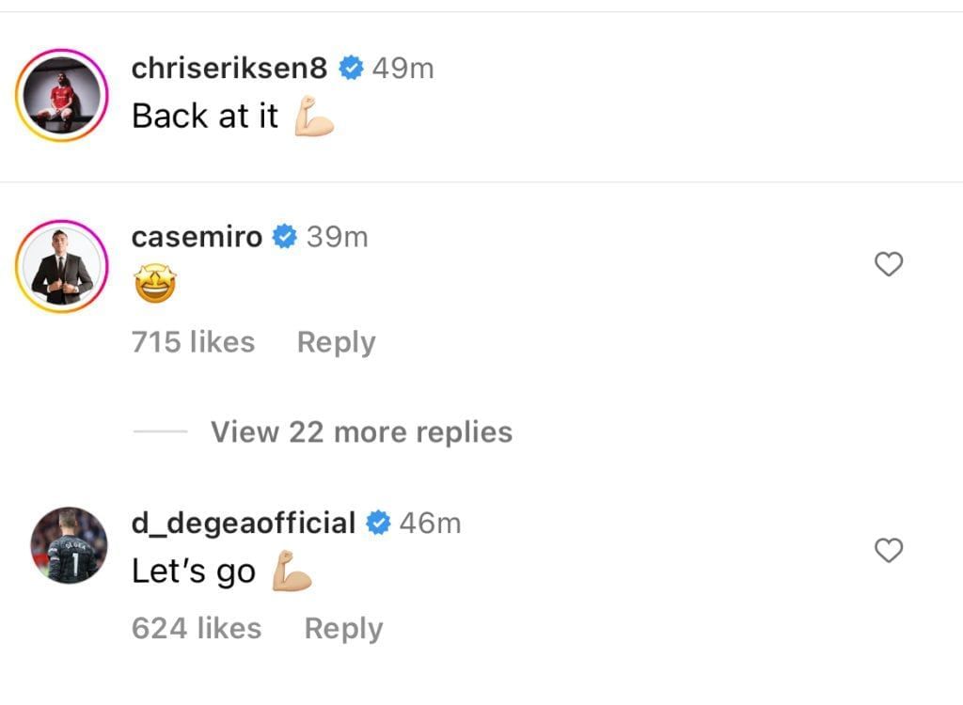Tap d_degeaofficial's verified checkmark badge
This screenshot has width=963, height=705.
(x=378, y=523)
